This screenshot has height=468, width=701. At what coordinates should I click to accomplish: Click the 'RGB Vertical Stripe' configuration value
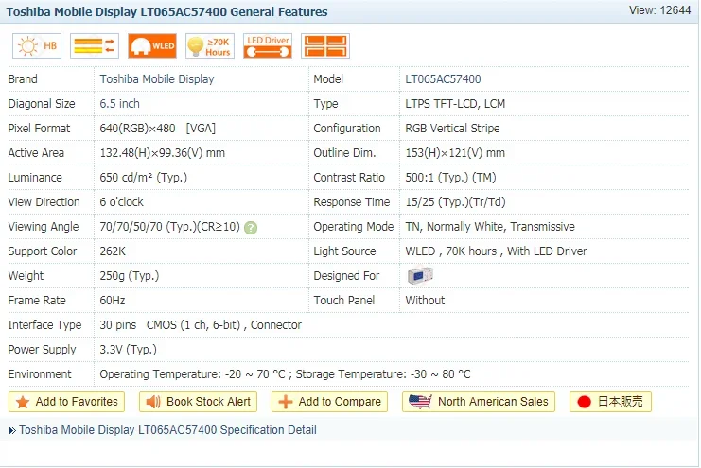click(452, 129)
